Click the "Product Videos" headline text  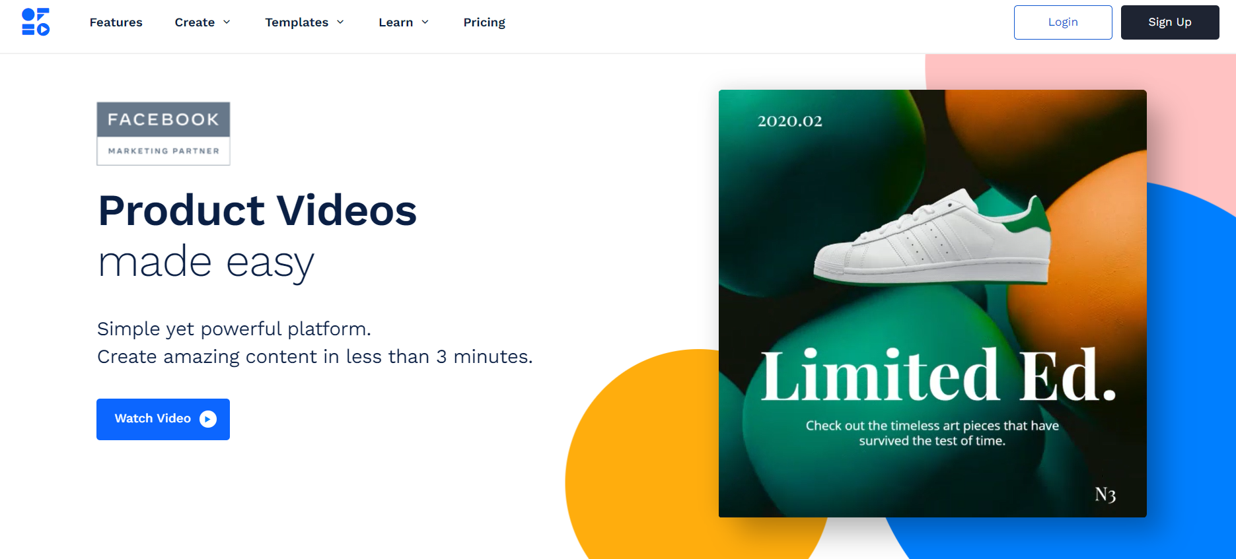pyautogui.click(x=258, y=211)
